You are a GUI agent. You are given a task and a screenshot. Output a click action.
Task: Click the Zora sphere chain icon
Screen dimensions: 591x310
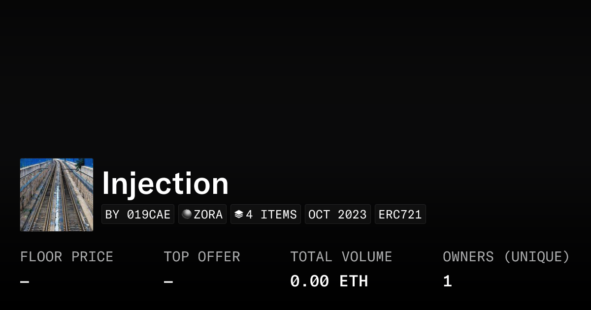point(187,214)
